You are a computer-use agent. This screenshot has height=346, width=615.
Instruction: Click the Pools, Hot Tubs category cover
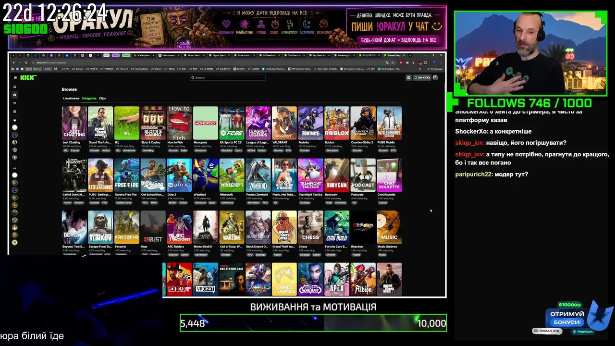(284, 175)
